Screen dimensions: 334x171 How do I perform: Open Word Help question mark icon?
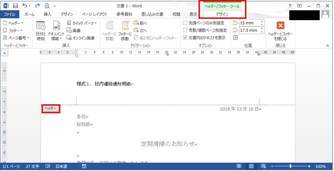290,6
